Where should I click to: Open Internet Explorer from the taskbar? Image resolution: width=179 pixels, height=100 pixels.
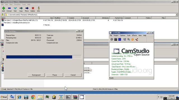(19, 97)
